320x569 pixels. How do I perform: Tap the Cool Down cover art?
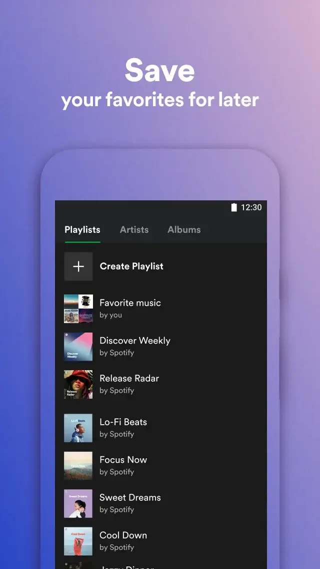[78, 541]
